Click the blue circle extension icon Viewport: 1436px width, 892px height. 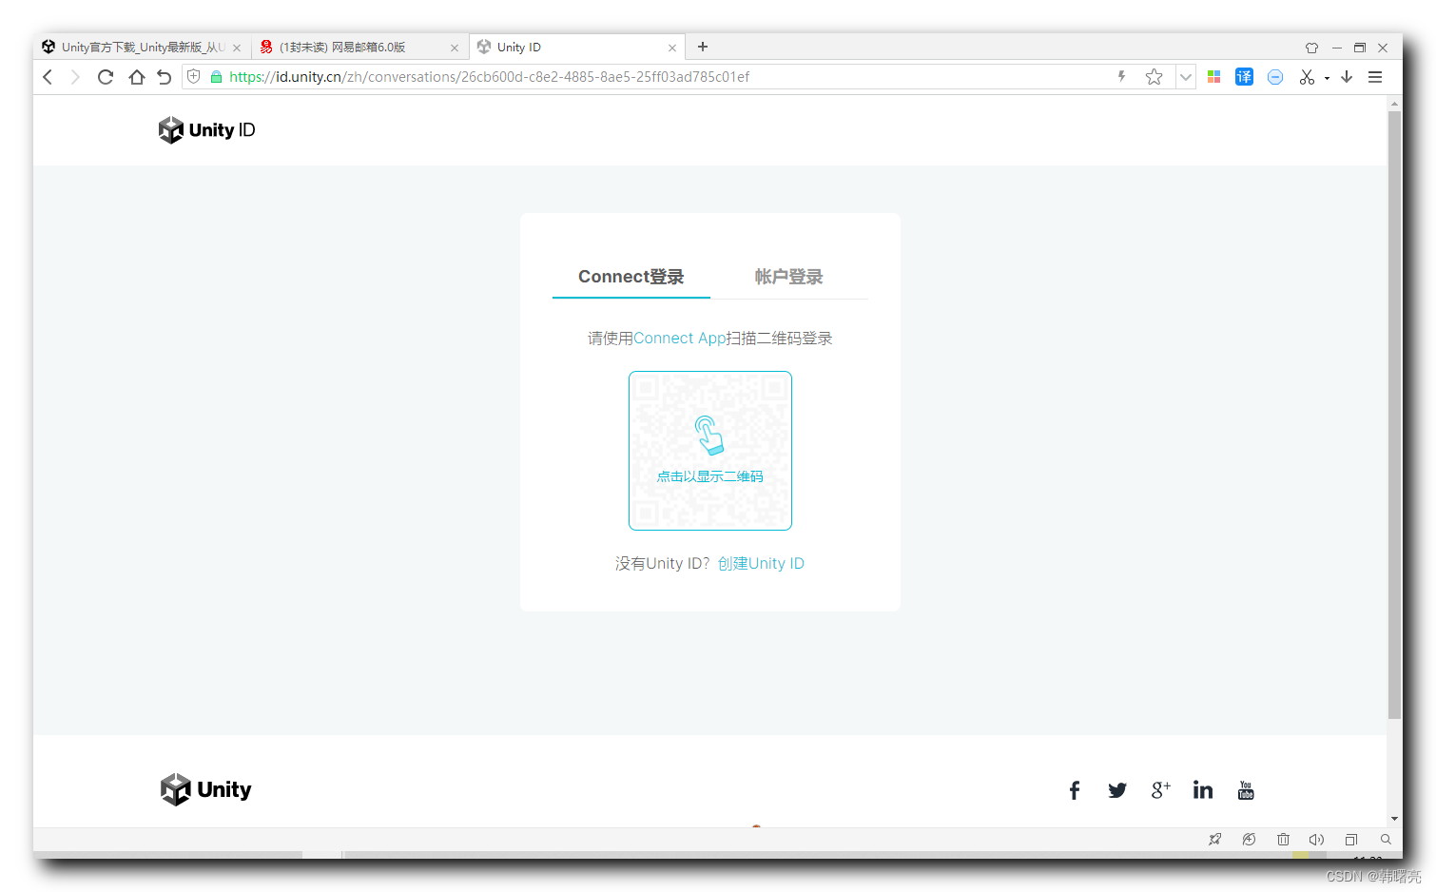pos(1275,77)
